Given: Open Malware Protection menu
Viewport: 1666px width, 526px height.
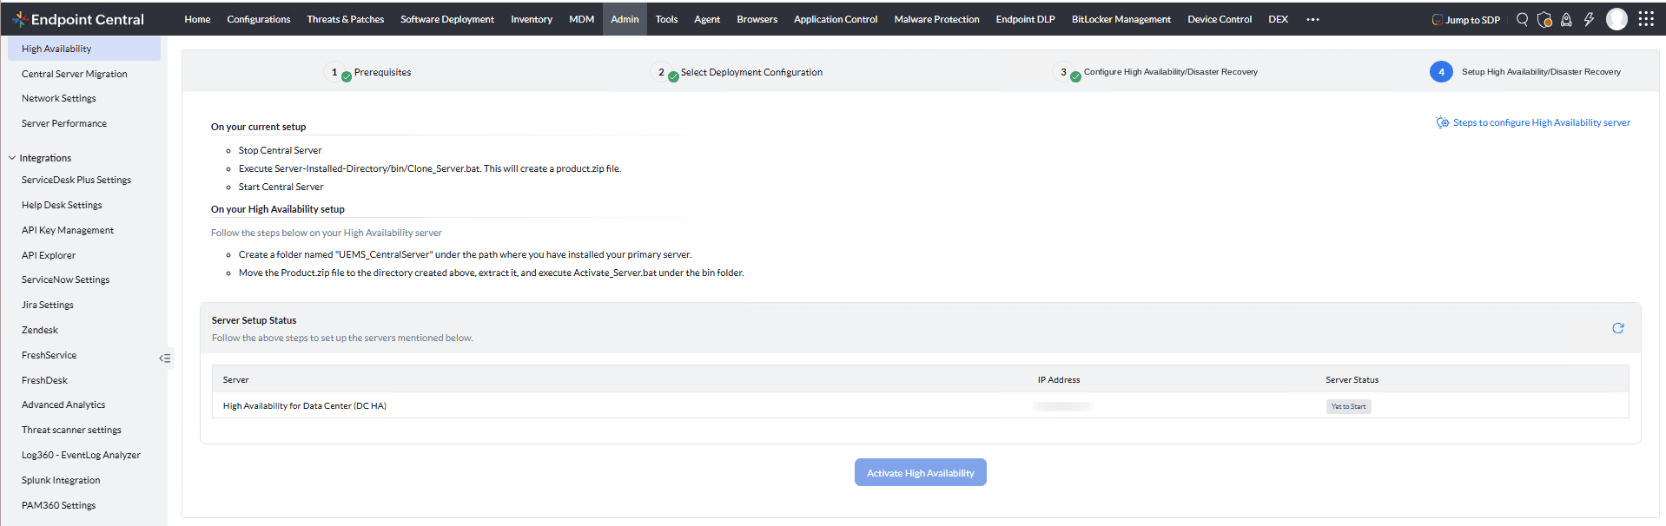Looking at the screenshot, I should (x=936, y=19).
